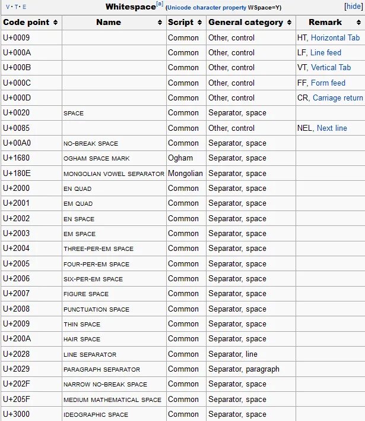Select the FOUR-PER-EM SPACE name cell
365x421 pixels.
tap(114, 264)
